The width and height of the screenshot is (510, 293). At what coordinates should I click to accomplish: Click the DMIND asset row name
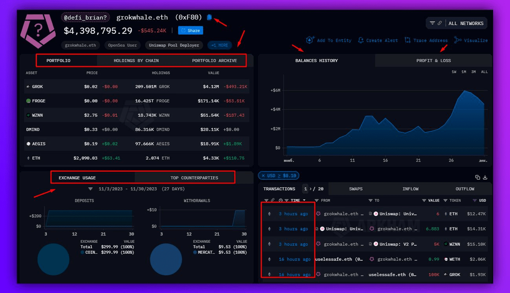(33, 129)
